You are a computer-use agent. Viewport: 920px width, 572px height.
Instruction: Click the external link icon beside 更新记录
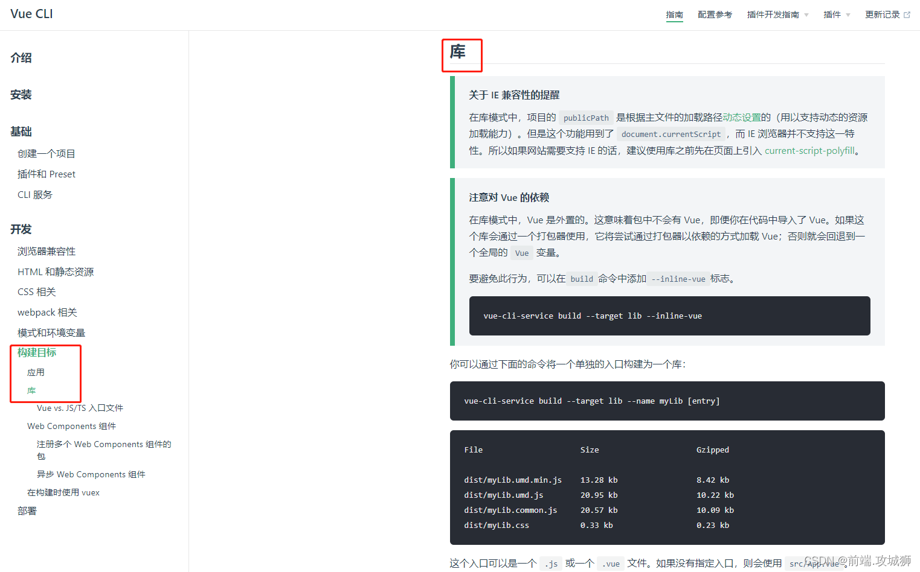(x=907, y=15)
